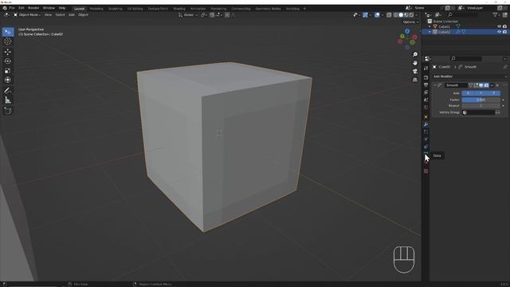Image resolution: width=510 pixels, height=287 pixels.
Task: Collapse the Smooth modifier panel
Action: [x=435, y=85]
